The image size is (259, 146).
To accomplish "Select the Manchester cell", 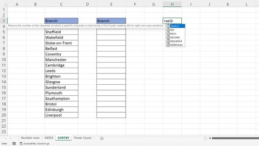I will click(x=61, y=60).
